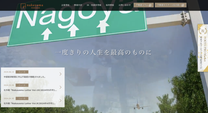208x113 pixels.
Task: Open the 不動産コラム button
Action: click(144, 5)
